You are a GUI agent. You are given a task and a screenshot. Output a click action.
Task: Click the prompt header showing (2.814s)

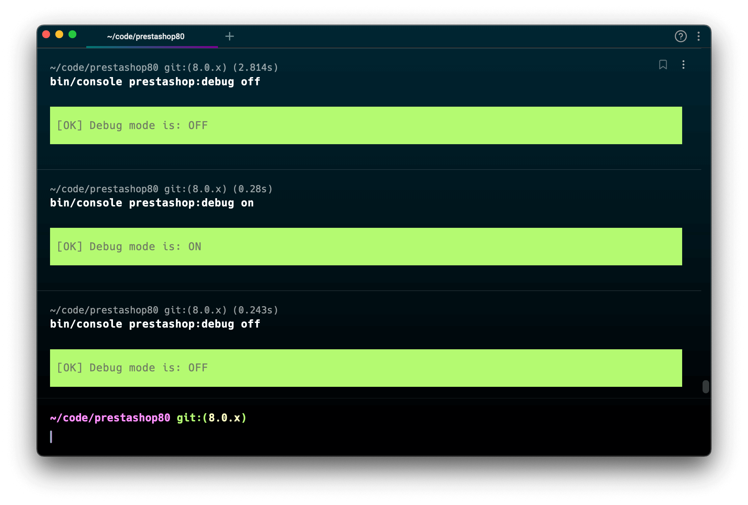pos(164,67)
